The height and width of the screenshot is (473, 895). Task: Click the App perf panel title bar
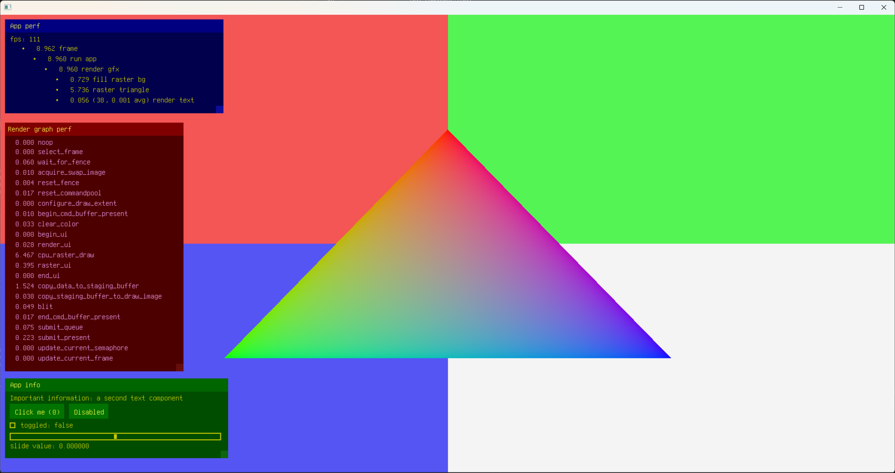114,26
